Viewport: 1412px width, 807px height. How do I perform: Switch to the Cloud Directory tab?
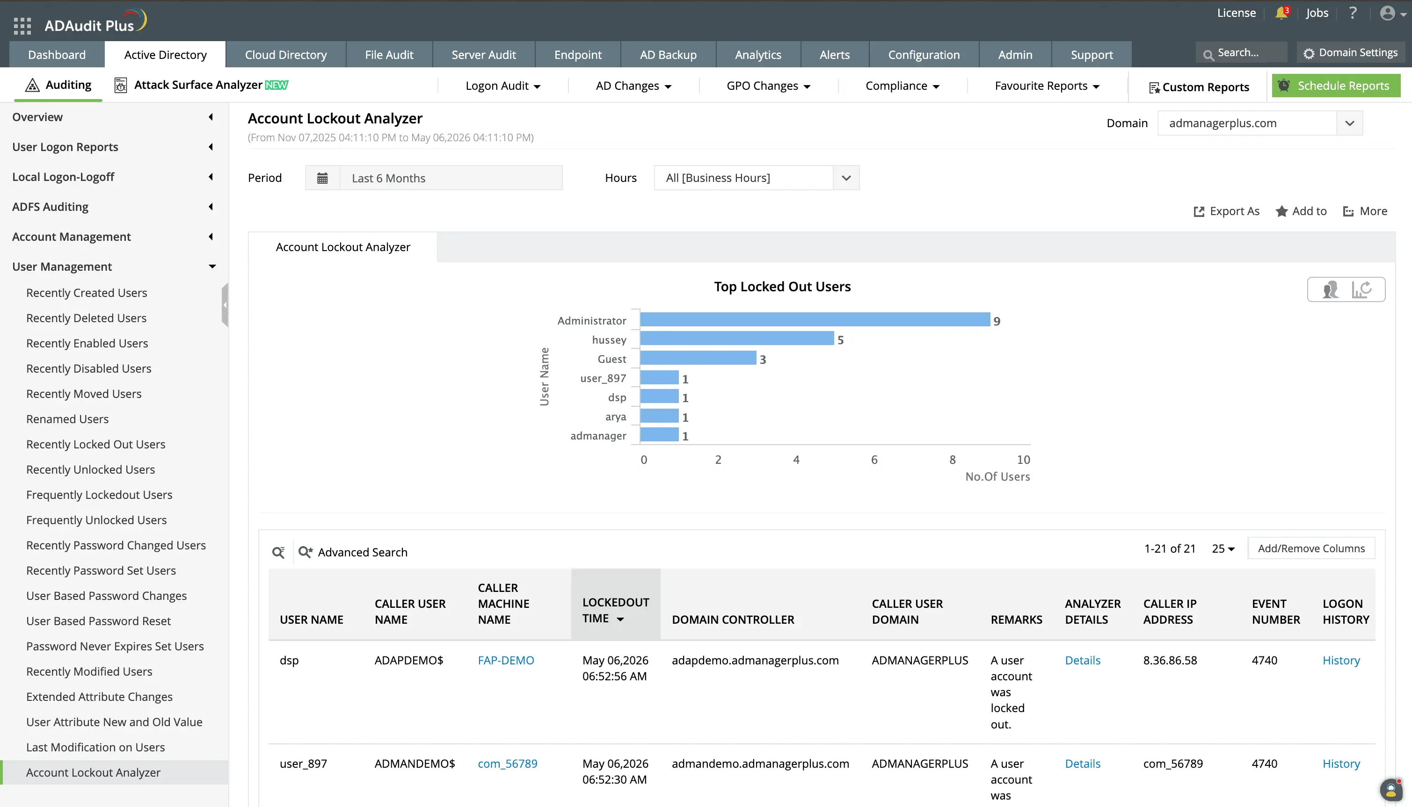[285, 54]
